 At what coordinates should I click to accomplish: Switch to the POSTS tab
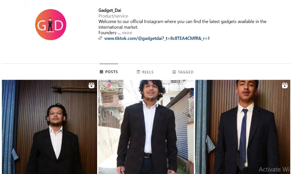109,72
